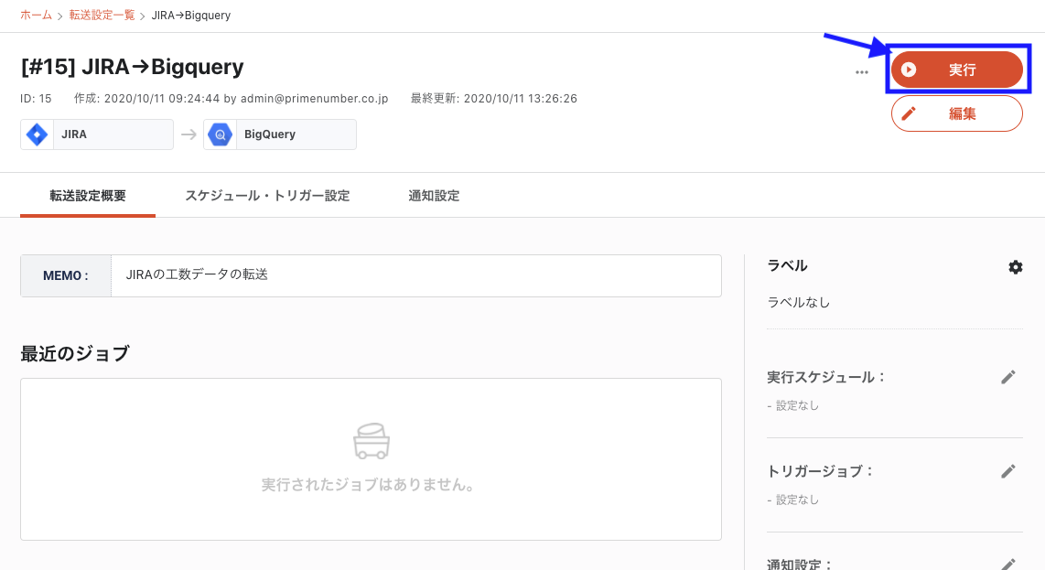Image resolution: width=1045 pixels, height=570 pixels.
Task: Click the play icon inside 実行 button
Action: [909, 70]
